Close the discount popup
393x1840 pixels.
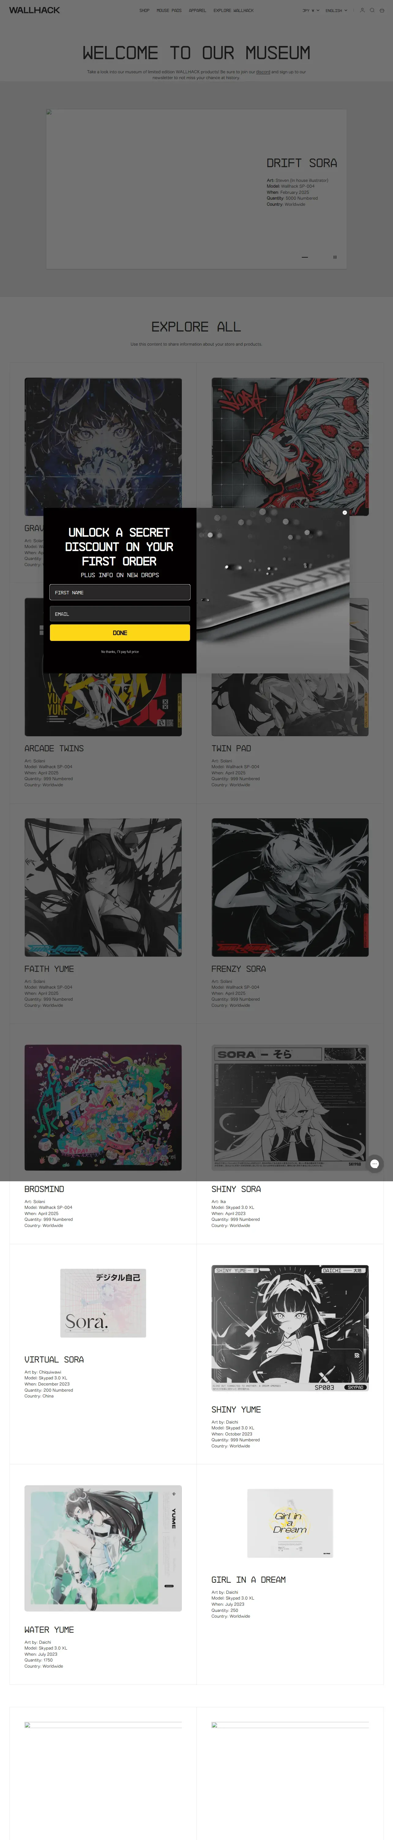tap(345, 512)
